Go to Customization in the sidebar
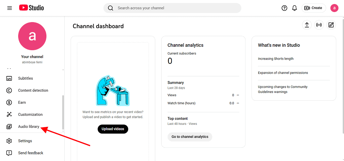 click(x=30, y=114)
